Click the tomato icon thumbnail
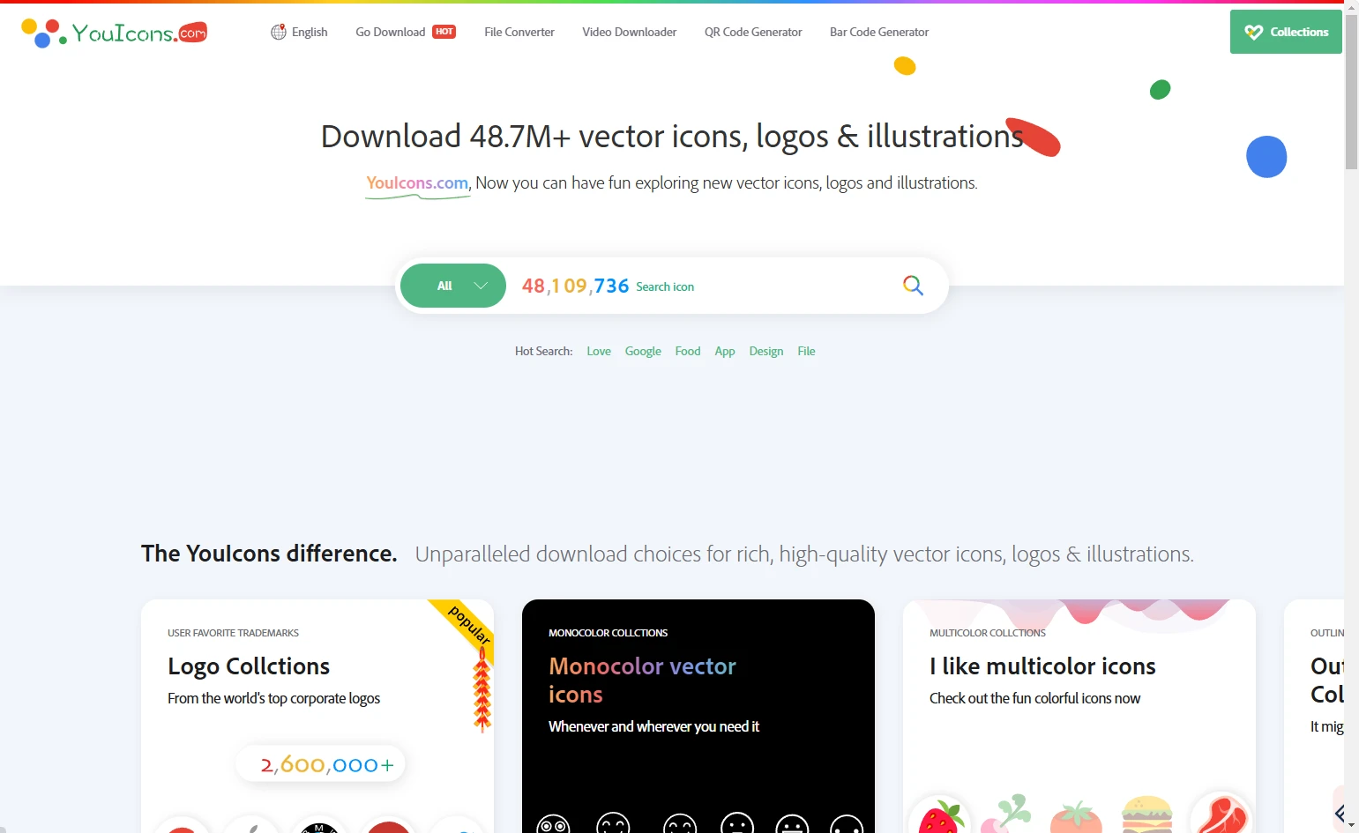The width and height of the screenshot is (1359, 833). [1076, 817]
